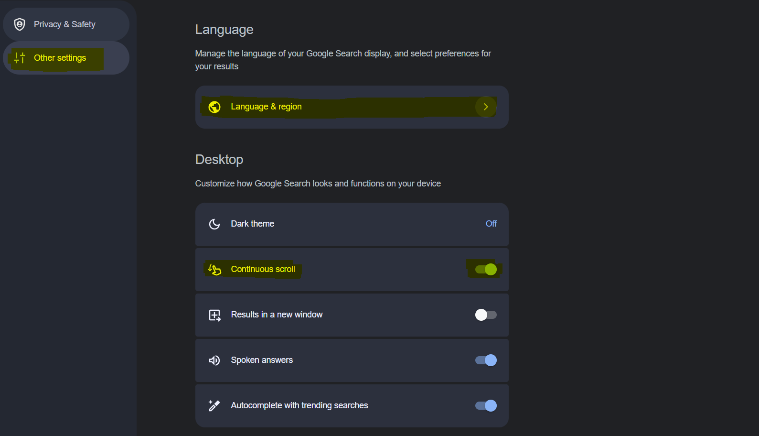The height and width of the screenshot is (436, 759).
Task: Click the Privacy & Safety shield icon
Action: click(x=20, y=24)
